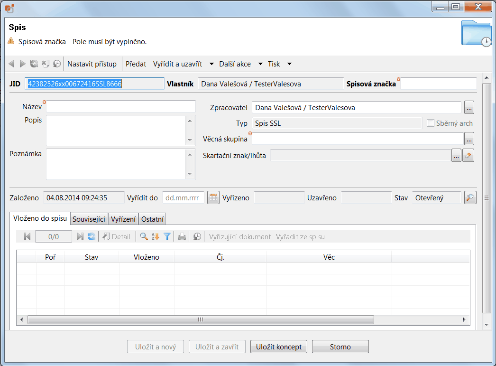Expand Další akce dropdown arrow
Image resolution: width=496 pixels, height=366 pixels.
click(260, 64)
